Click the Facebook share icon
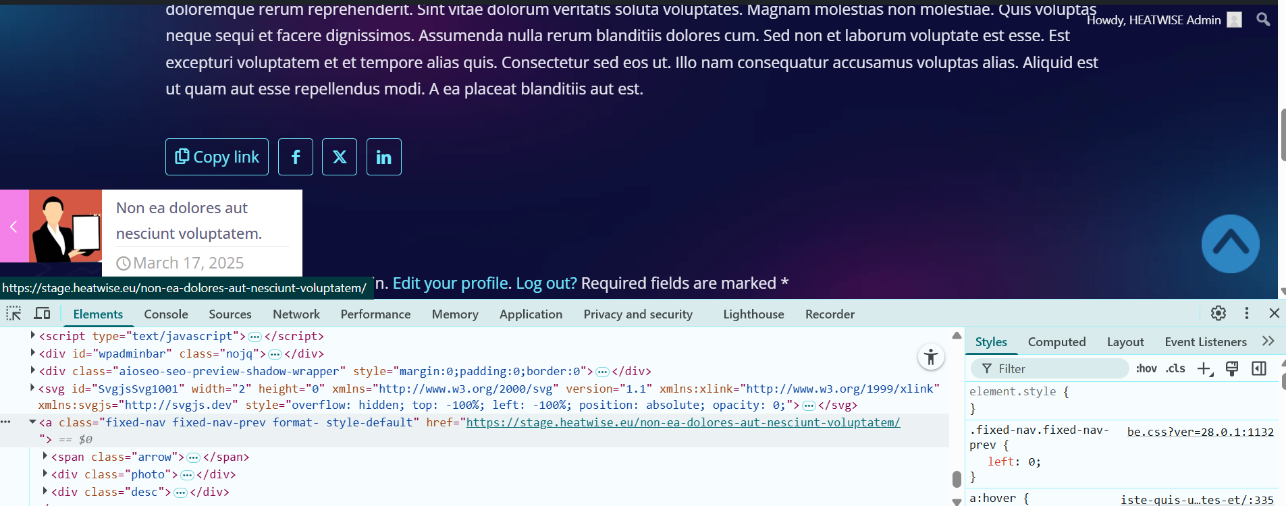The width and height of the screenshot is (1286, 506). 296,157
